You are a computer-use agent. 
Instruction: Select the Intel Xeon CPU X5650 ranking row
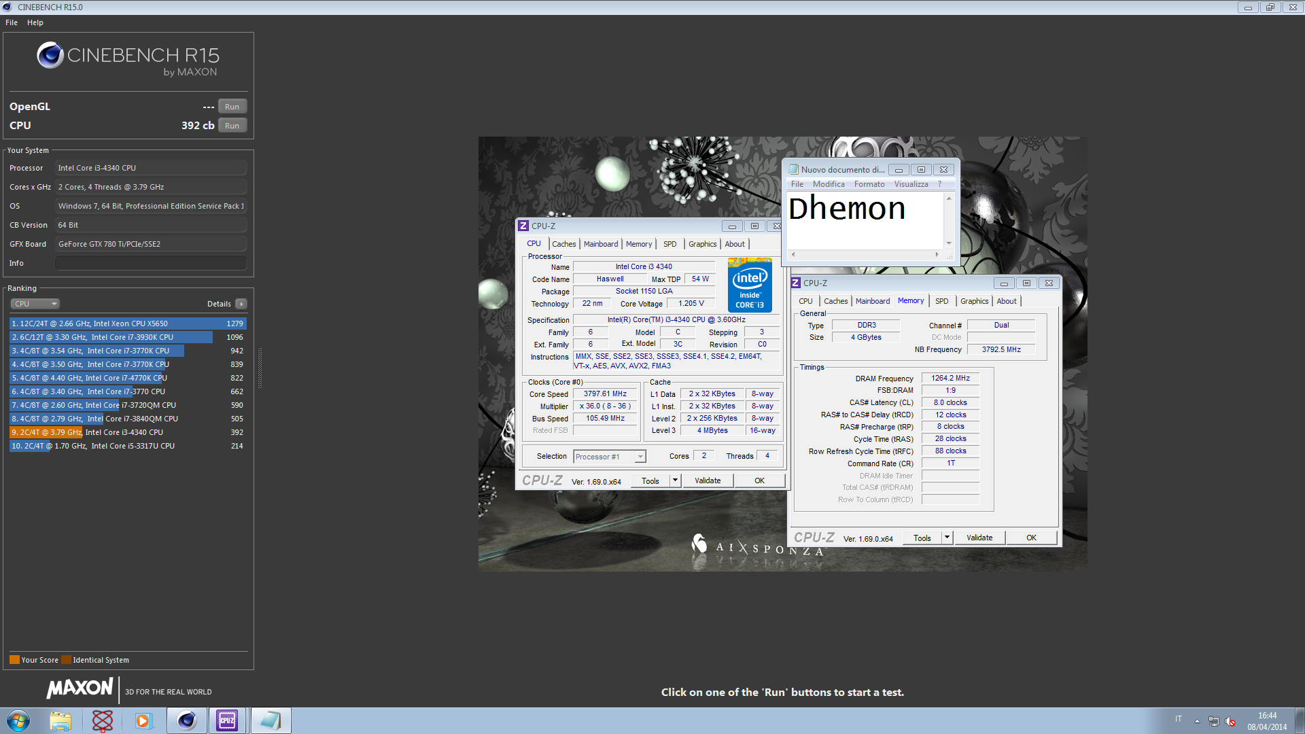coord(128,324)
